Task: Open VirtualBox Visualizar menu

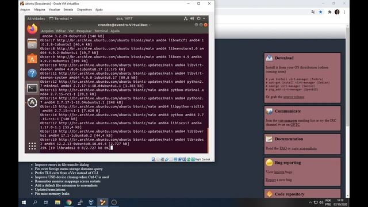Action: (x=54, y=10)
